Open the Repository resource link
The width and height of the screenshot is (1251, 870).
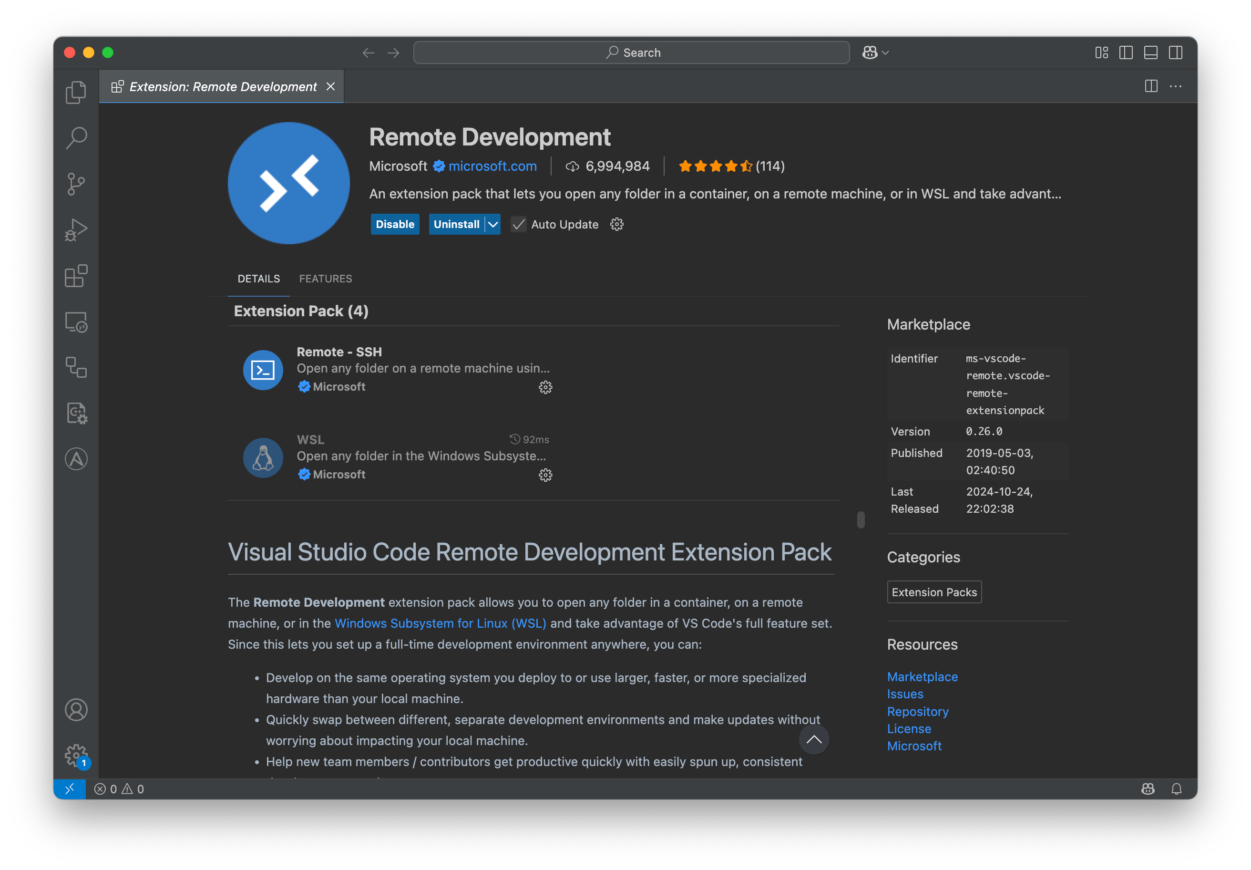[918, 711]
